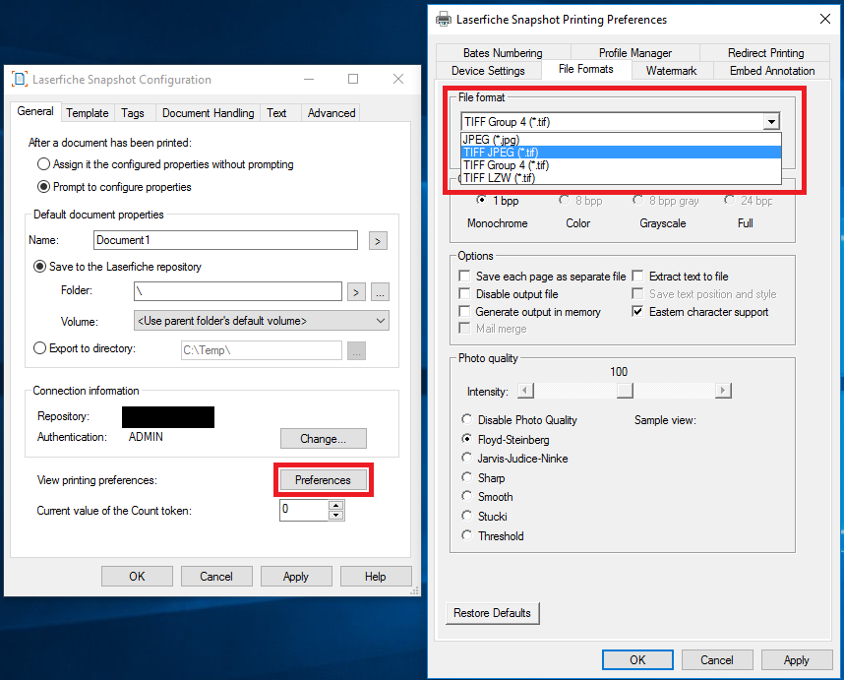Switch to the Redirect Printing tab

point(765,53)
